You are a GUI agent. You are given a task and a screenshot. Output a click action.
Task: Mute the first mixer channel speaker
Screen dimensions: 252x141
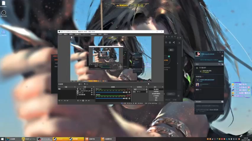[x=127, y=92]
